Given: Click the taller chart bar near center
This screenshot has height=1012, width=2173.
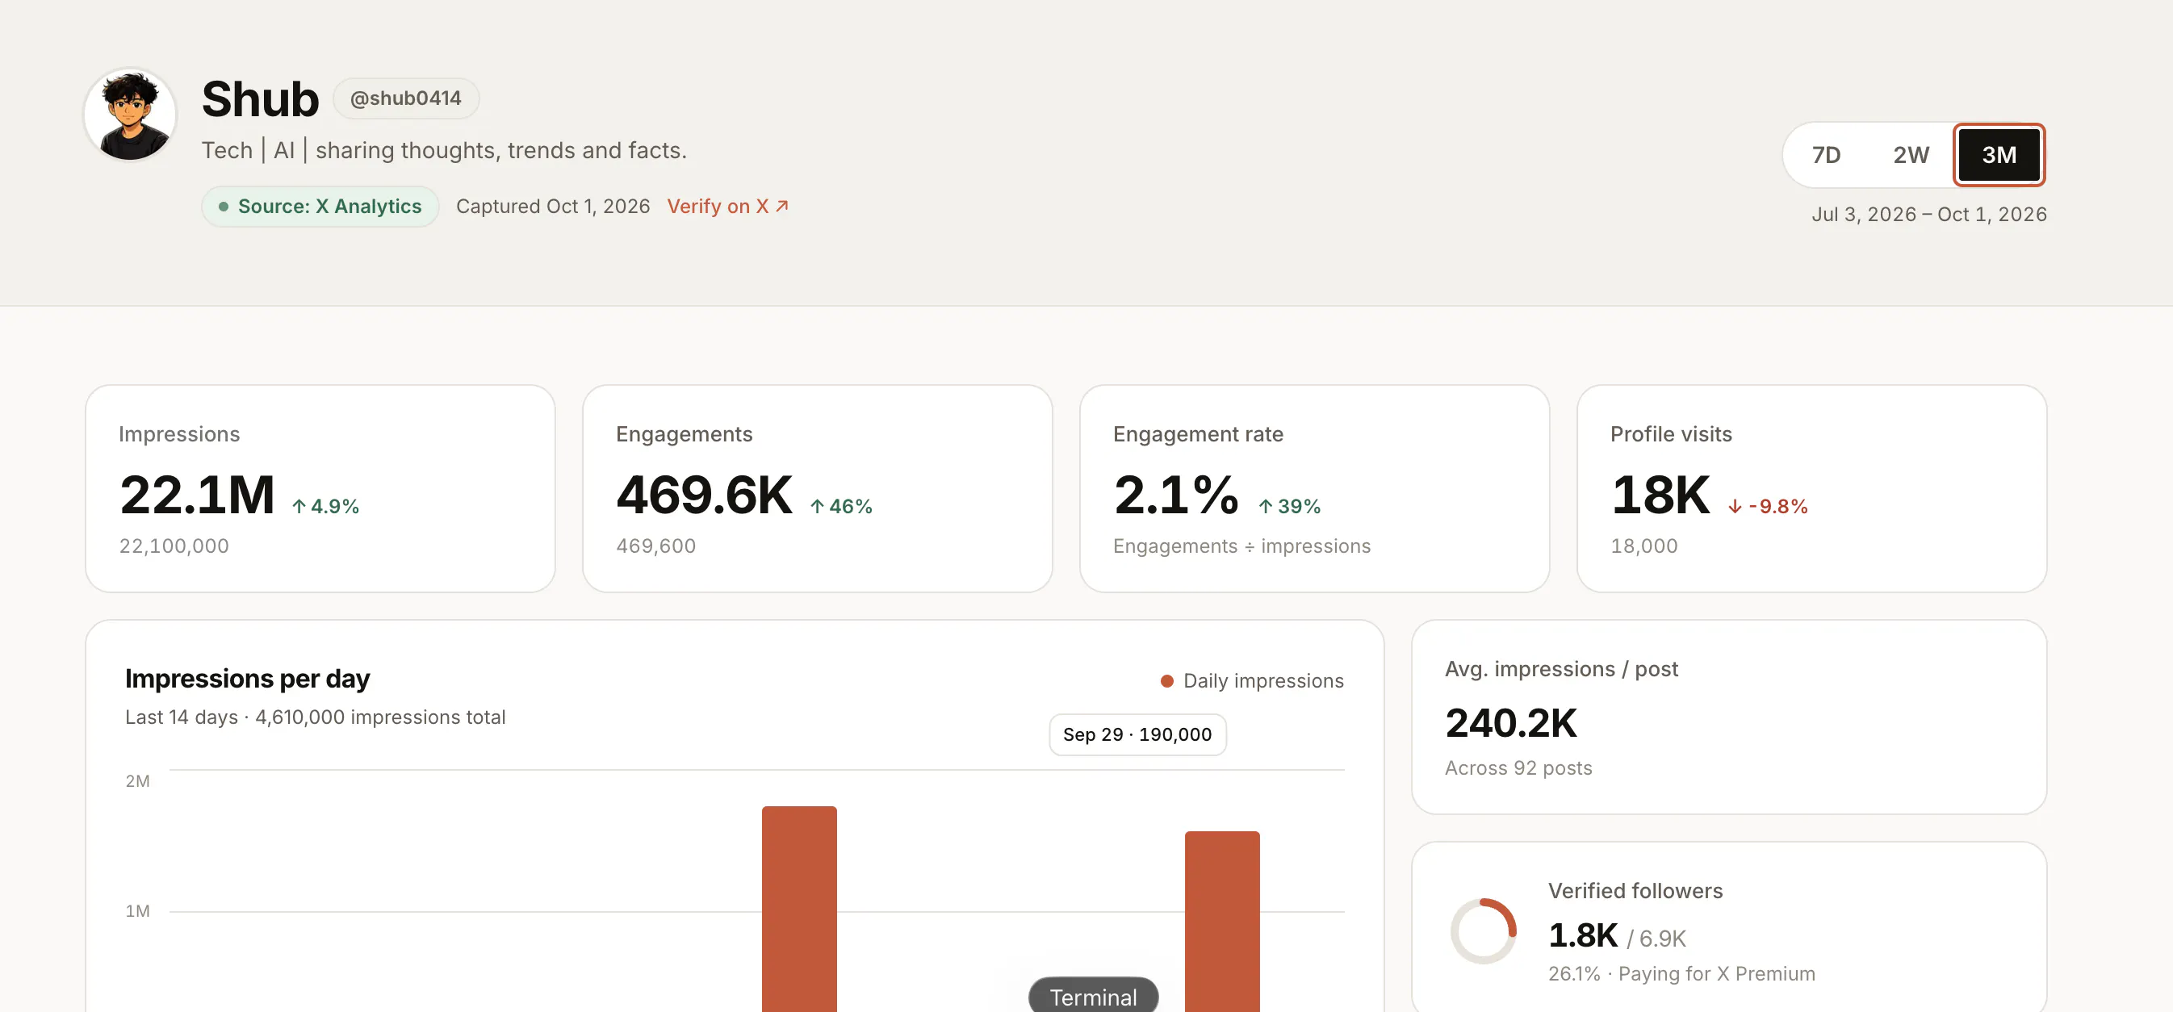Looking at the screenshot, I should click(799, 910).
